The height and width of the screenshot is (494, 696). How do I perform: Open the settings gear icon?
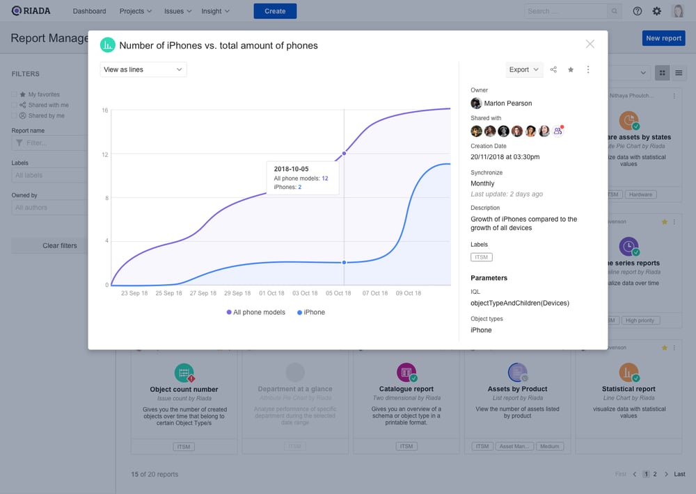tap(657, 11)
